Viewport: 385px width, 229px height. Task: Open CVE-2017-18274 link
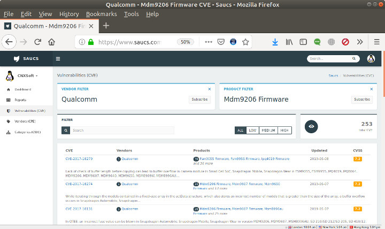pyautogui.click(x=79, y=184)
